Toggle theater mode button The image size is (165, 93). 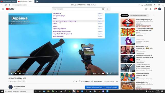tap(111, 73)
